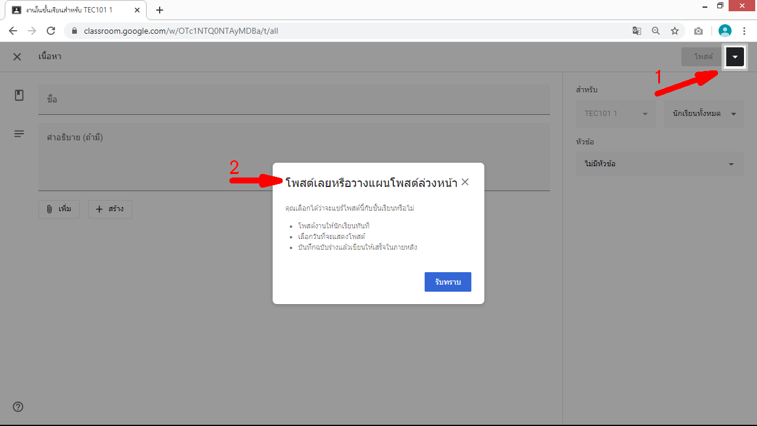This screenshot has width=757, height=426.
Task: Open the Chrome profile avatar
Action: (724, 31)
